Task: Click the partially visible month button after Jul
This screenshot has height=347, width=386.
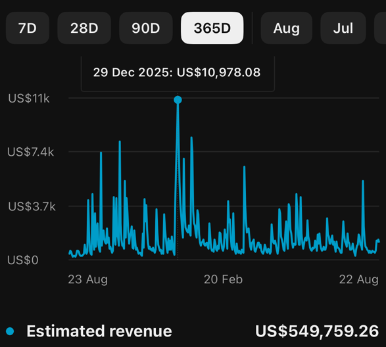Action: point(380,28)
